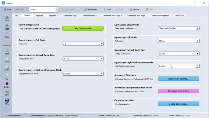This screenshot has width=209, height=118.
Task: Click 'Firmware Version = V3.38.0' status text
Action: 146,116
